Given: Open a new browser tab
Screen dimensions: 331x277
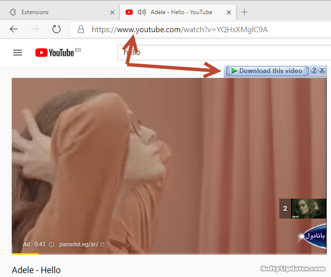Looking at the screenshot, I should pyautogui.click(x=244, y=12).
